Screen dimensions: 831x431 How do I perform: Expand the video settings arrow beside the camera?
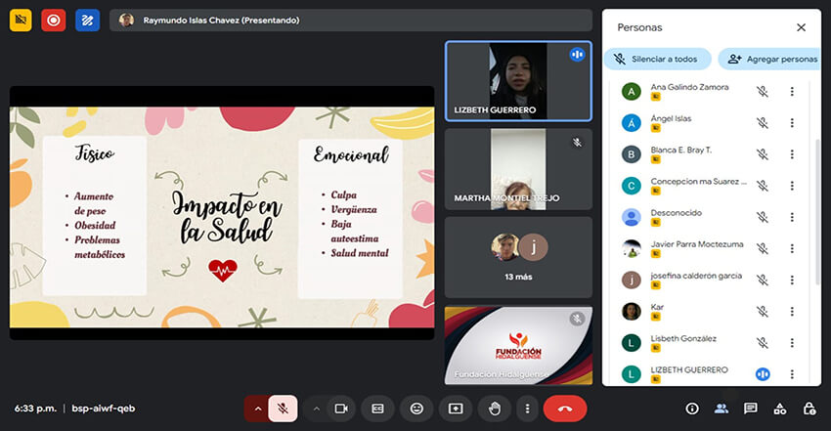pos(316,408)
